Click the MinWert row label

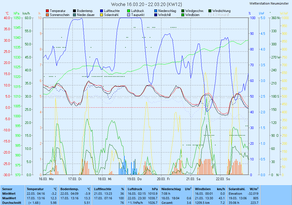(x=9, y=194)
